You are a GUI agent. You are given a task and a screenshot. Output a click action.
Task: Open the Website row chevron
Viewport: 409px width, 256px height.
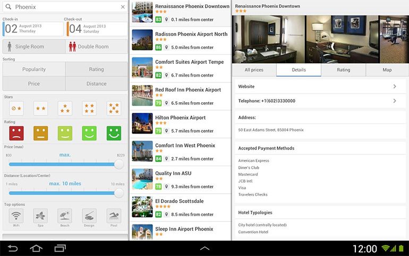(394, 86)
